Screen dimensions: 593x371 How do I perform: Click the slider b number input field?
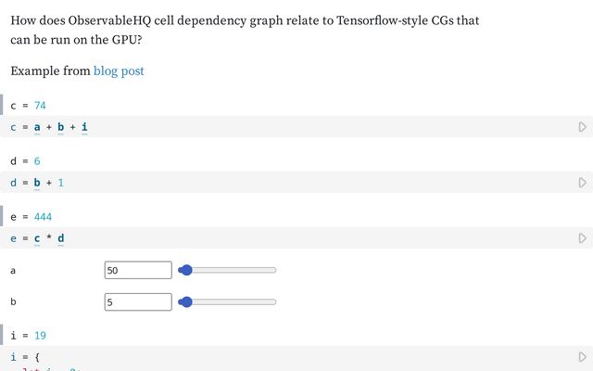coord(138,302)
